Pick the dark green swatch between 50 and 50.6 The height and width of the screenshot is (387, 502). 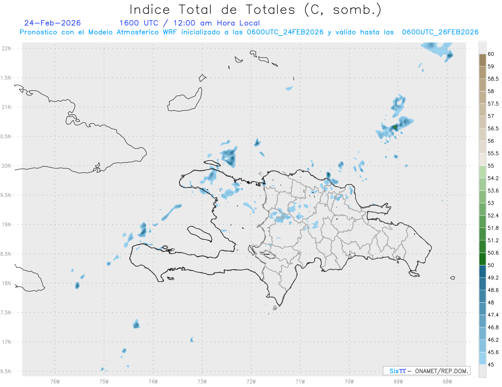pyautogui.click(x=482, y=259)
